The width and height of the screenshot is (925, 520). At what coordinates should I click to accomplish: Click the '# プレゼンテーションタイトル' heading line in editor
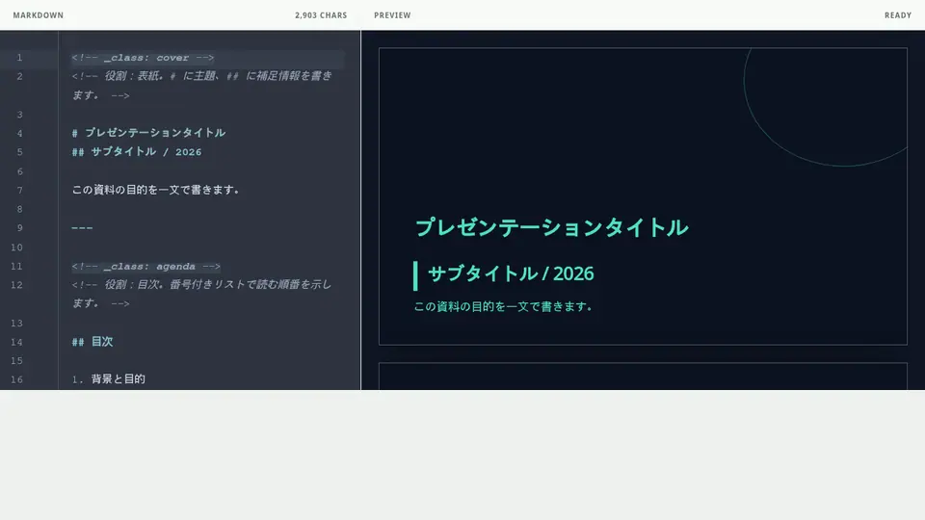[x=148, y=133]
